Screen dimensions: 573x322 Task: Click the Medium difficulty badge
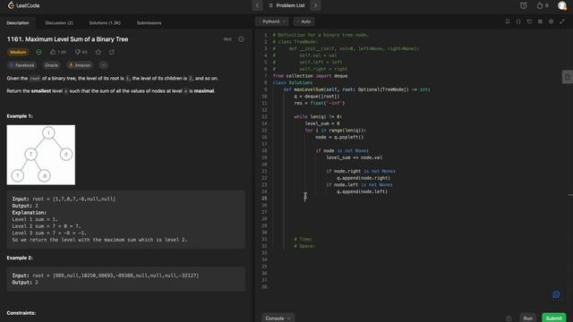tap(18, 52)
